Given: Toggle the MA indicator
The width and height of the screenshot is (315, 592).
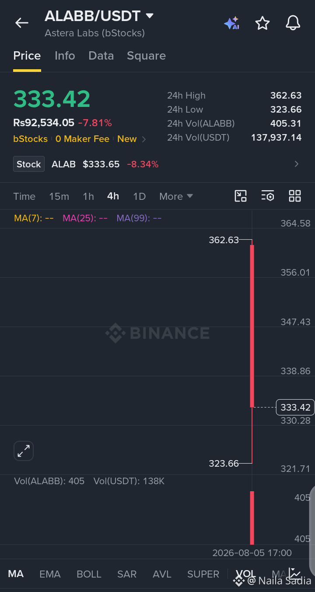Looking at the screenshot, I should click(x=16, y=574).
